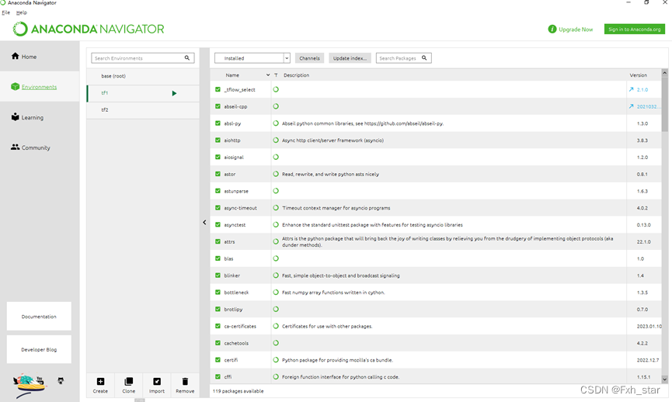Click the ca-certificates package name
The height and width of the screenshot is (402, 672).
240,326
